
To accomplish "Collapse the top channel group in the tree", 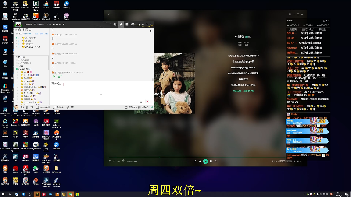I will point(17,57).
